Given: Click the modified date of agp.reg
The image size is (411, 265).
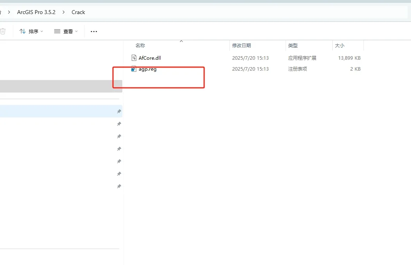Looking at the screenshot, I should 250,69.
